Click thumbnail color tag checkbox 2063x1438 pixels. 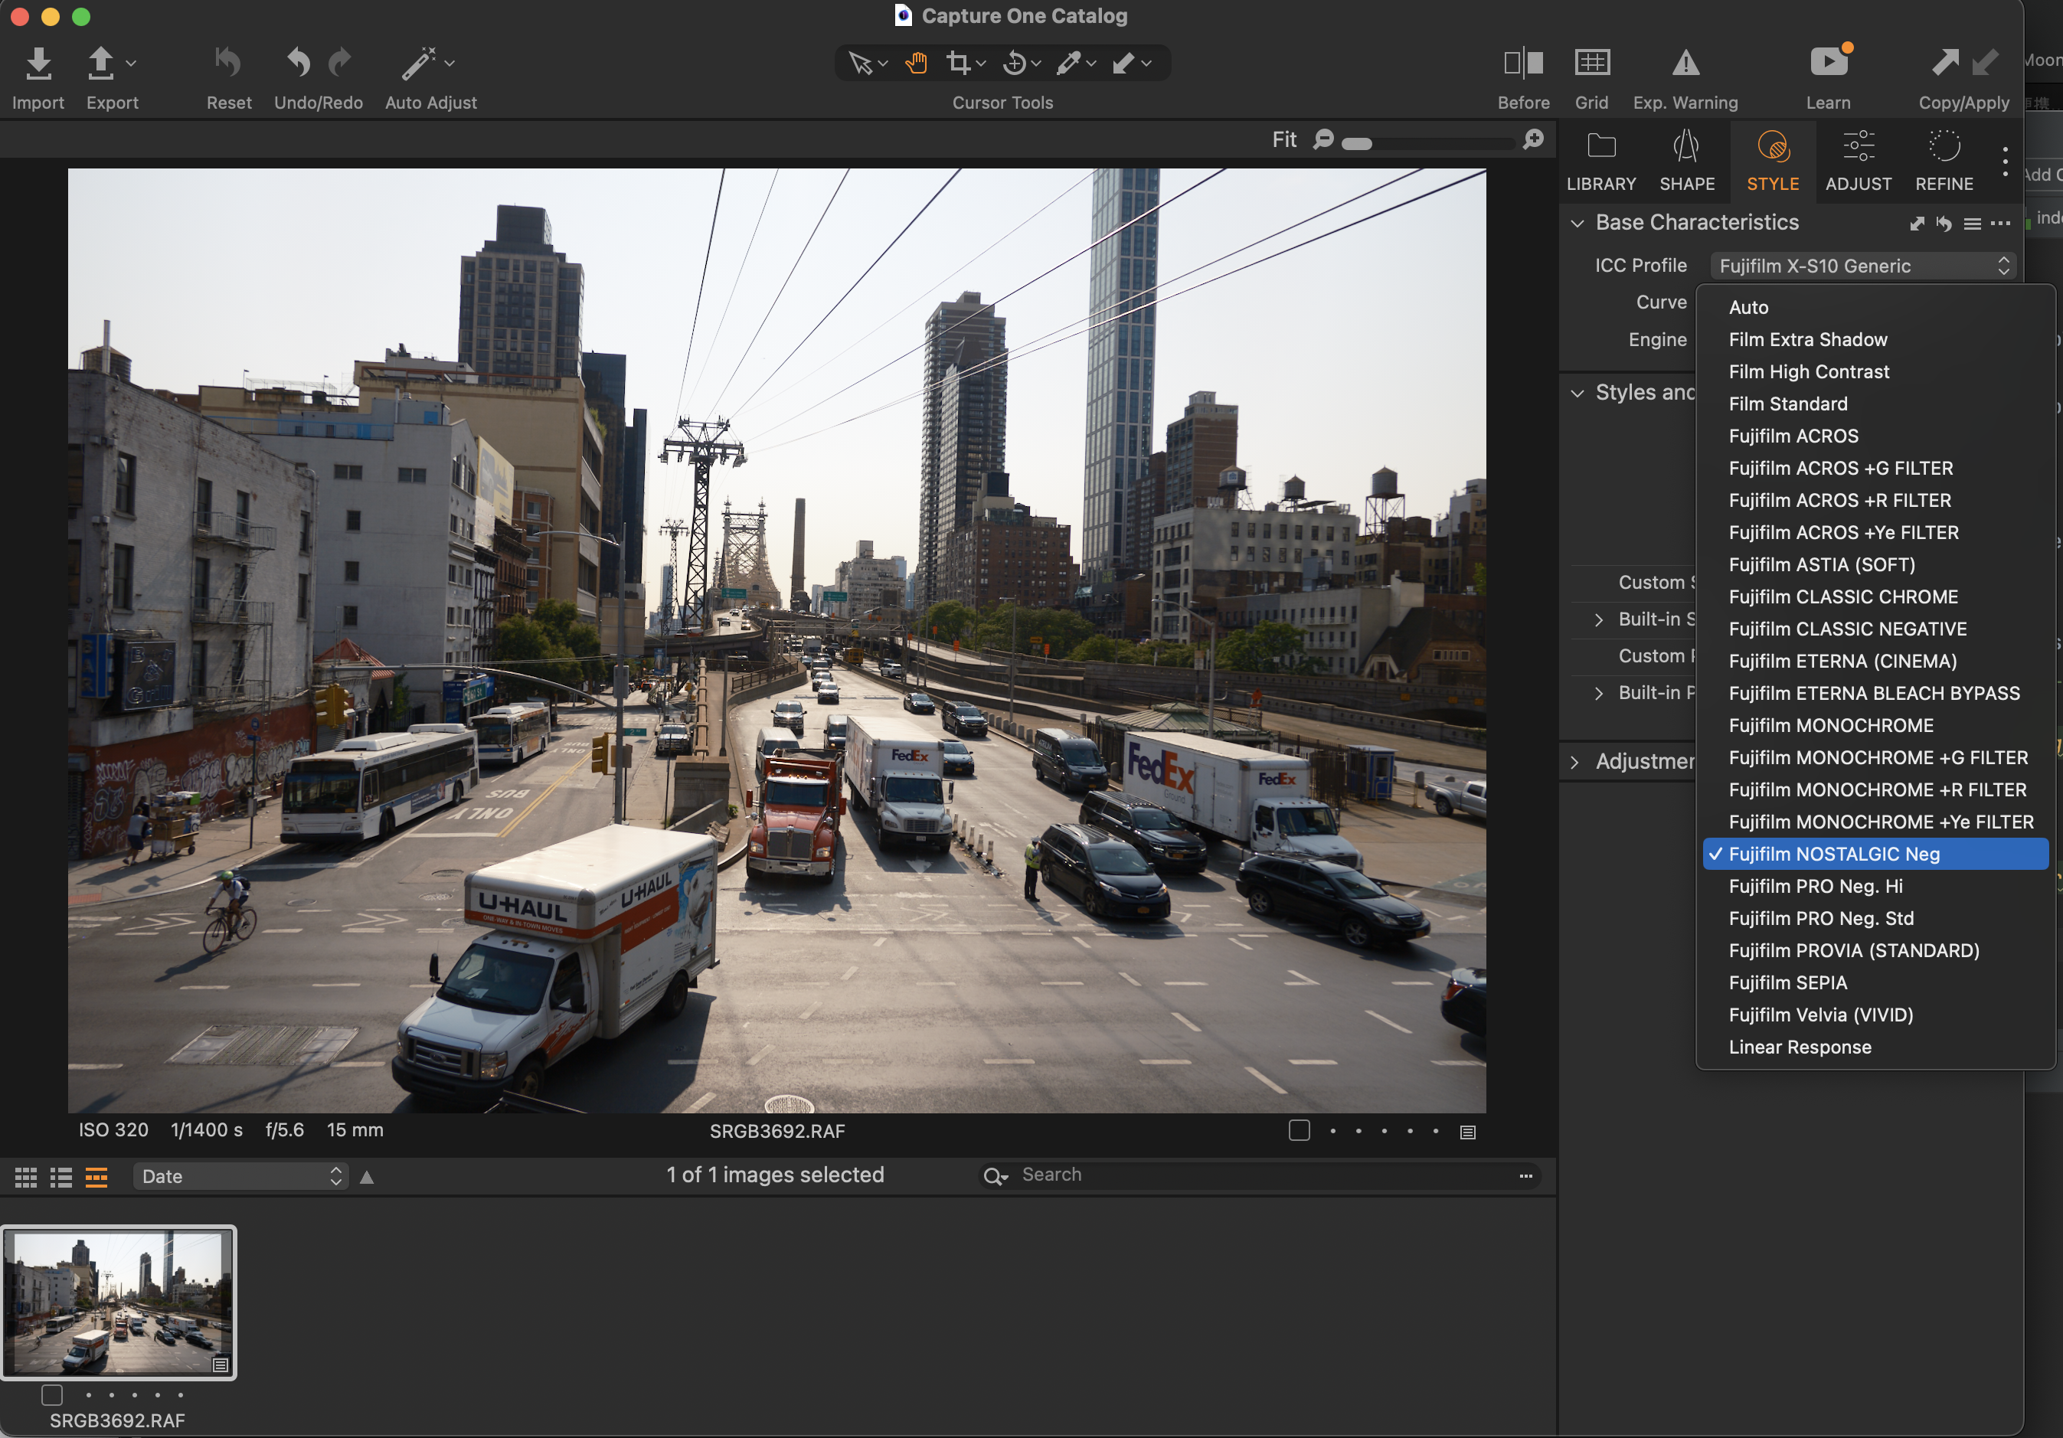pyautogui.click(x=52, y=1395)
